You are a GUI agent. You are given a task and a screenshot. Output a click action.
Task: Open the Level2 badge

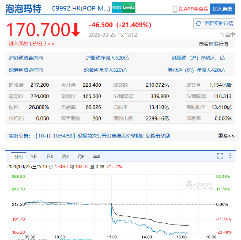[129, 7]
